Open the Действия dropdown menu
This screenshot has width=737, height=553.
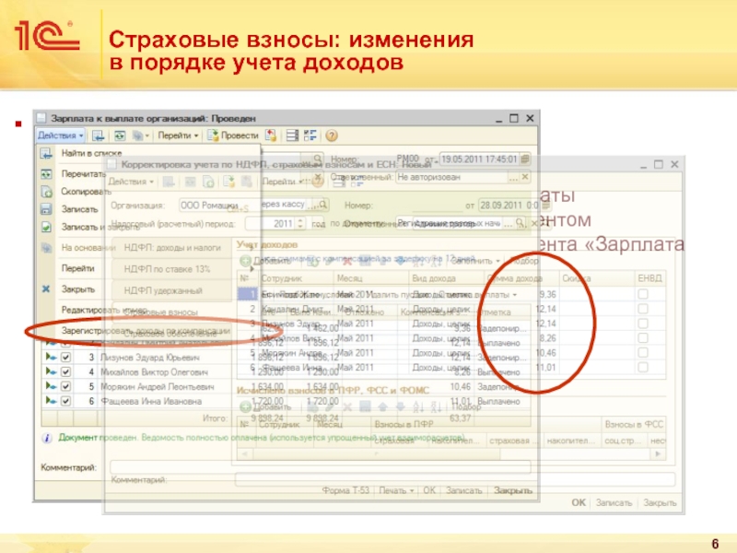point(61,135)
